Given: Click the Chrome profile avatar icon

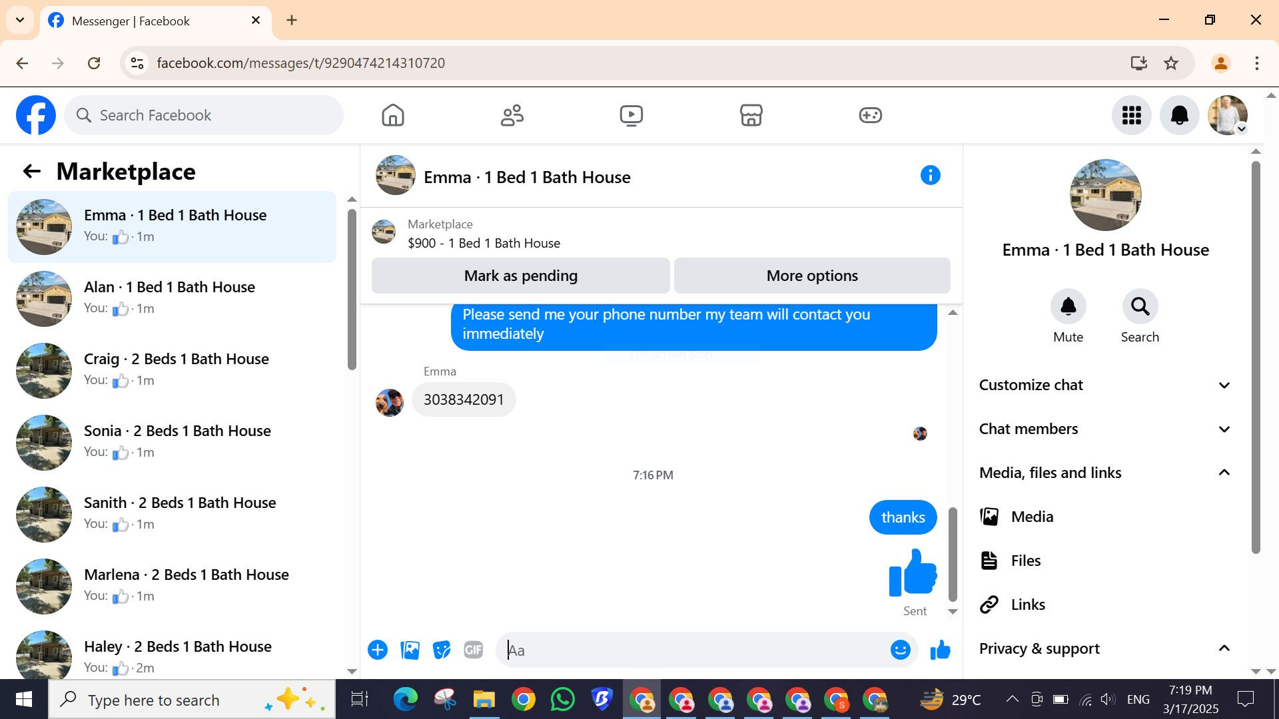Looking at the screenshot, I should point(1221,63).
